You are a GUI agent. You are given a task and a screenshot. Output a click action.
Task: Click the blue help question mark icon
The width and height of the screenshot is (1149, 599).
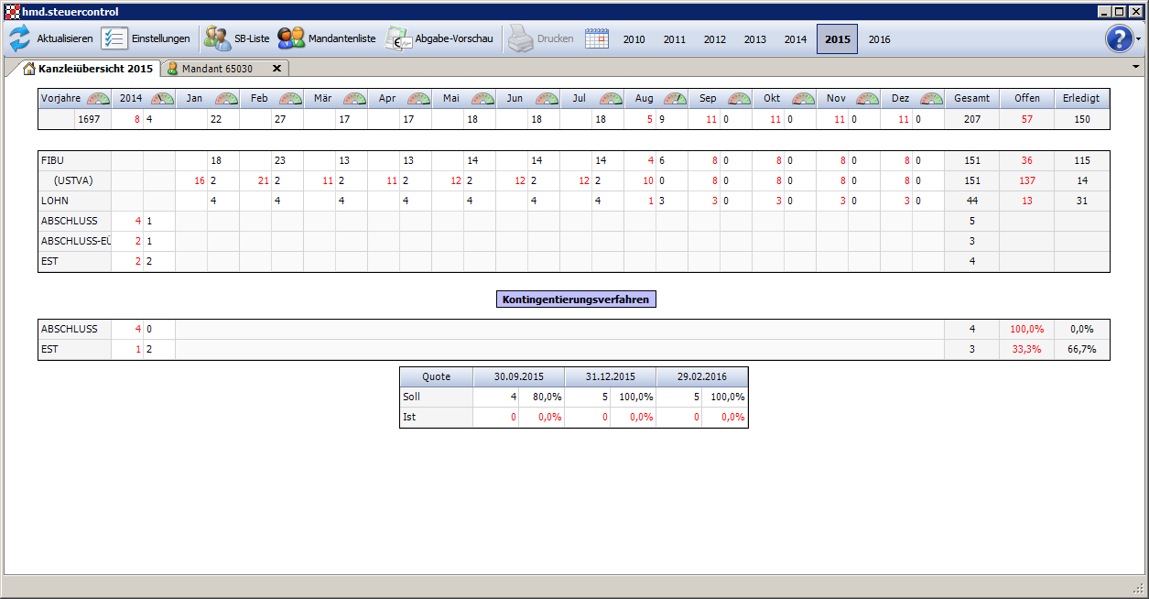pyautogui.click(x=1119, y=39)
